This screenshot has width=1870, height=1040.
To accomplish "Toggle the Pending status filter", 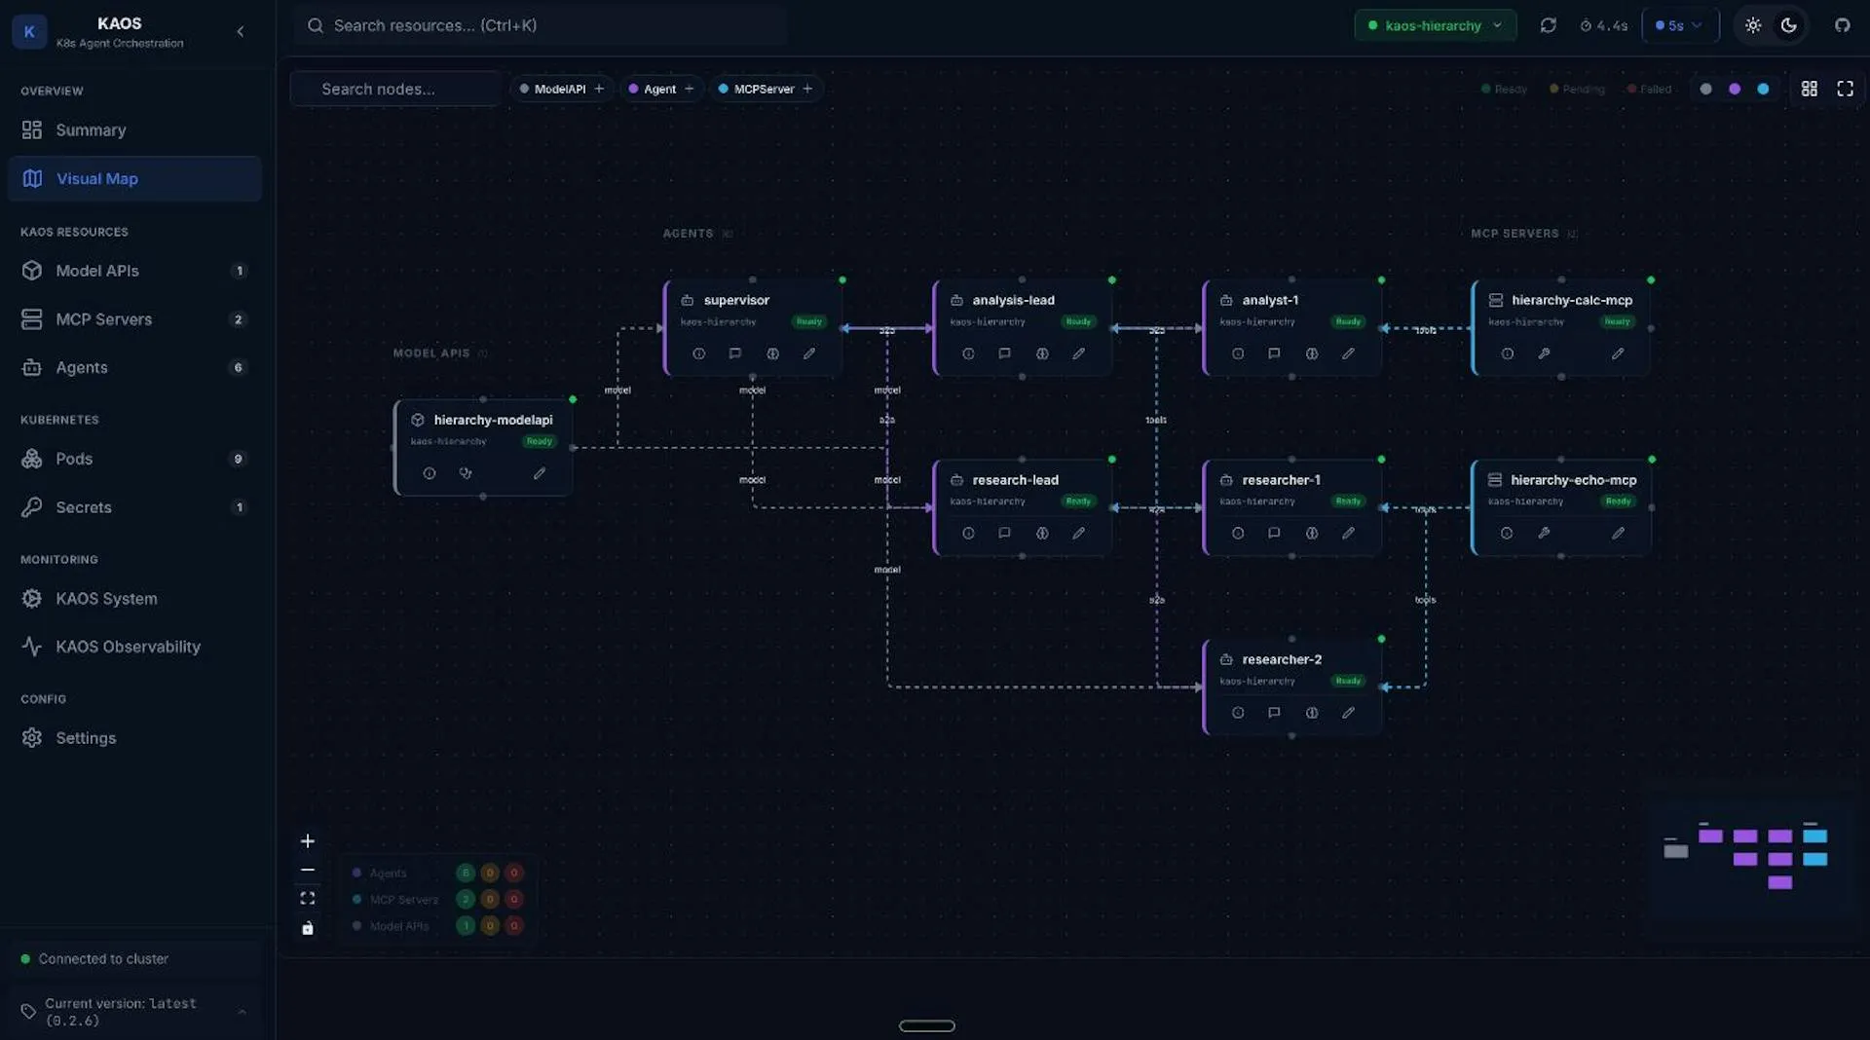I will pyautogui.click(x=1577, y=89).
